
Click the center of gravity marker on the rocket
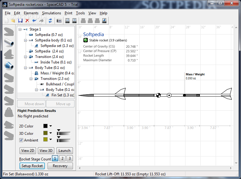coord(158,95)
